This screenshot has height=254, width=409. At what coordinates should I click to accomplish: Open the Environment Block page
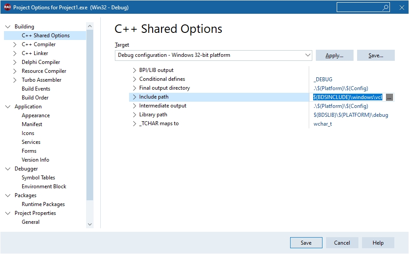[x=44, y=187]
